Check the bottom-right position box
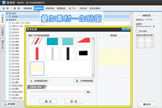 pyautogui.click(x=152, y=46)
